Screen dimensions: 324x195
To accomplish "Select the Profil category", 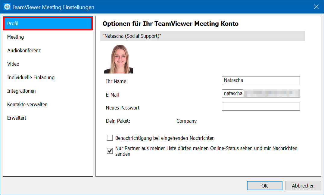I will click(48, 23).
